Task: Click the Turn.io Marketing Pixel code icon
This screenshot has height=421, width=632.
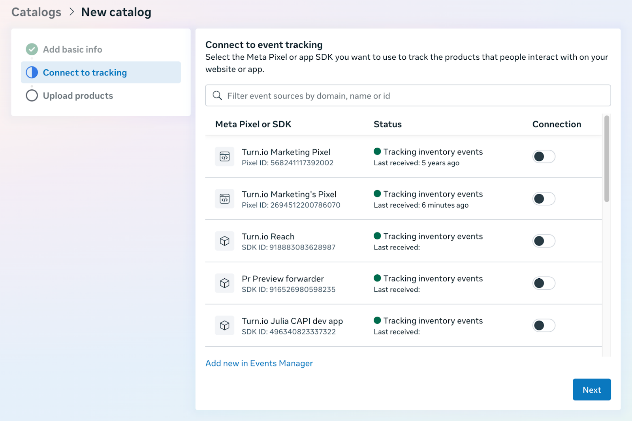Action: point(224,157)
